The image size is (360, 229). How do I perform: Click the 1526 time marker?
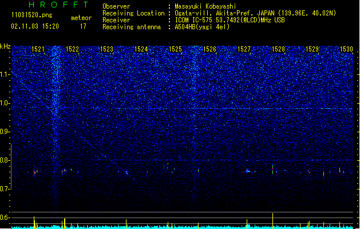pyautogui.click(x=209, y=49)
